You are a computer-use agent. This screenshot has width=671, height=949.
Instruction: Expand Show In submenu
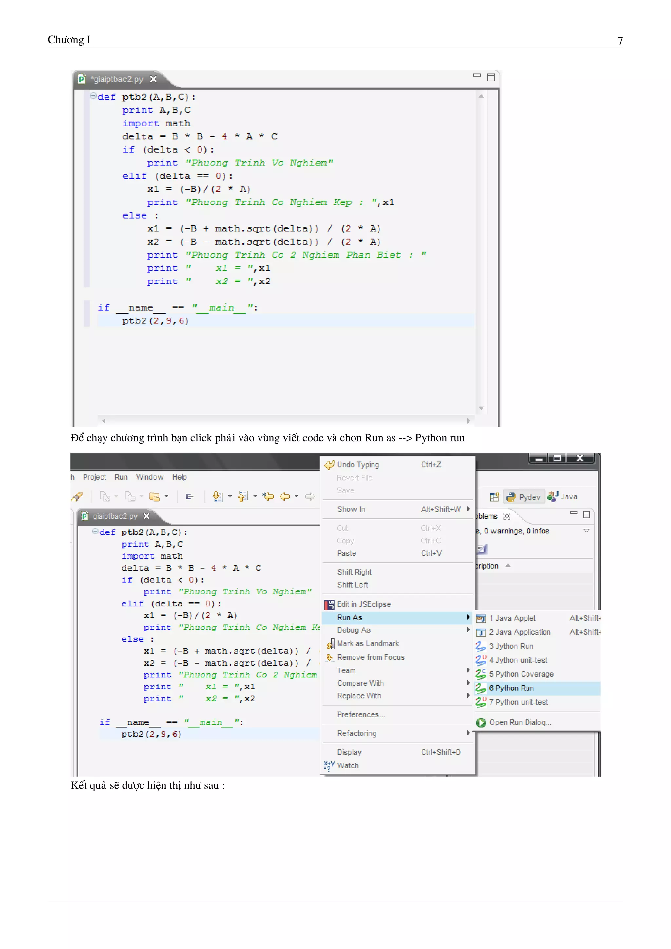pos(398,509)
